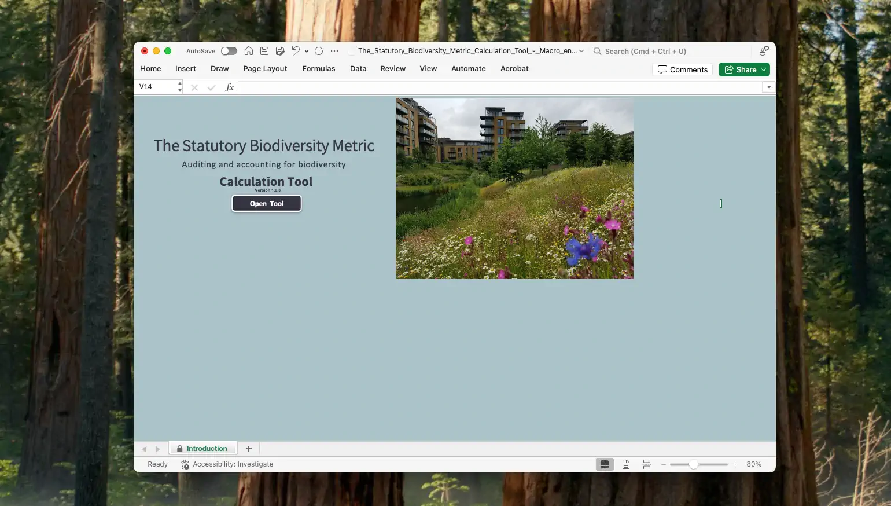Enable Page Break Preview view
This screenshot has height=506, width=891.
(647, 464)
